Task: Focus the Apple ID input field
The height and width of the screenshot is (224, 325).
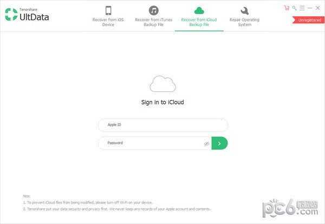Action: point(163,125)
